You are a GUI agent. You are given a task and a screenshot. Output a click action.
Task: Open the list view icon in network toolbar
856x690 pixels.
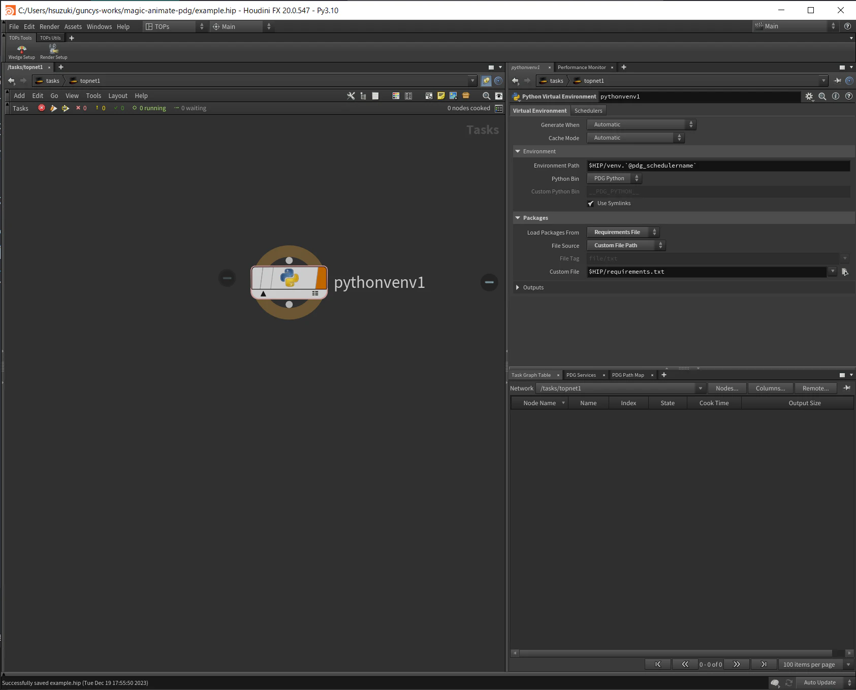tap(375, 96)
